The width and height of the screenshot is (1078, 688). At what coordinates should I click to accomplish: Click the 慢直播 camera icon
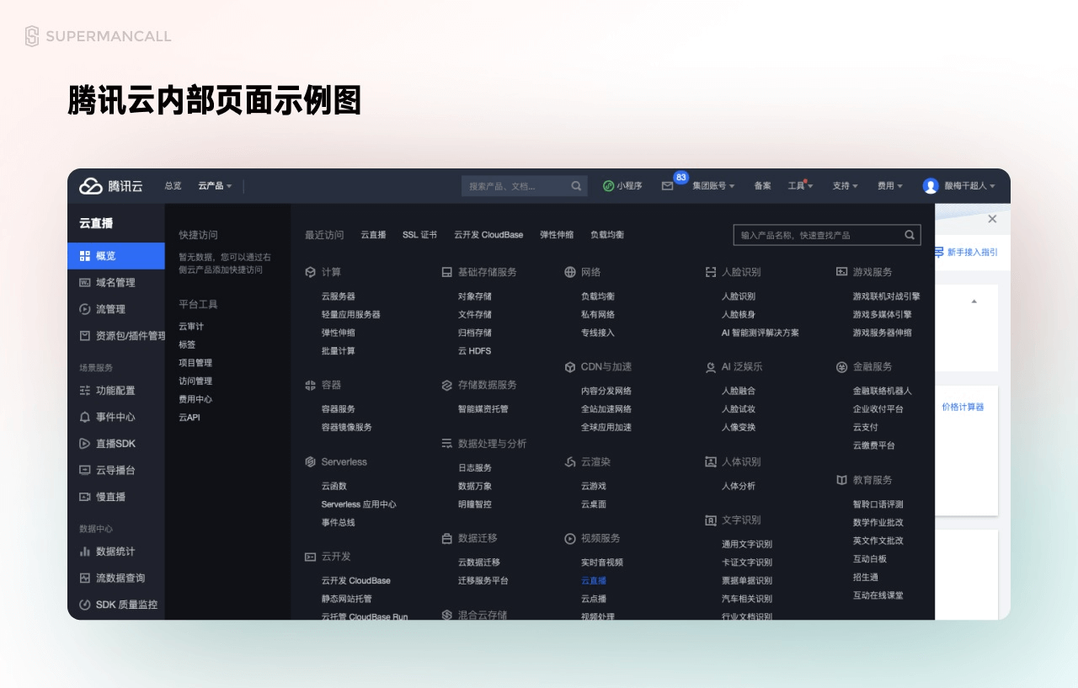(x=84, y=497)
